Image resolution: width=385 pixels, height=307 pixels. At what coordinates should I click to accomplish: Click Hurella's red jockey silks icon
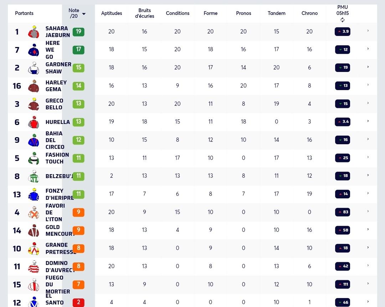click(x=34, y=122)
